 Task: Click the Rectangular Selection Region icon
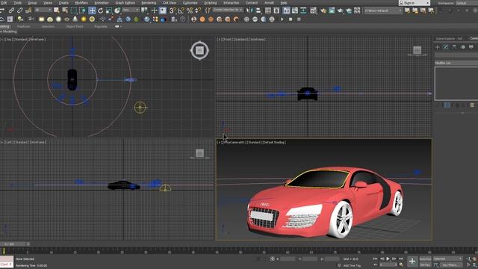coord(73,10)
